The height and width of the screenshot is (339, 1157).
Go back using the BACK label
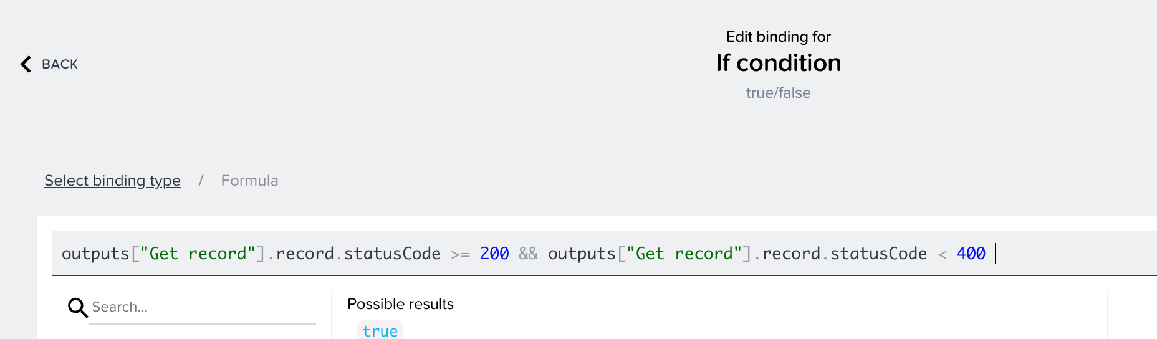[60, 64]
